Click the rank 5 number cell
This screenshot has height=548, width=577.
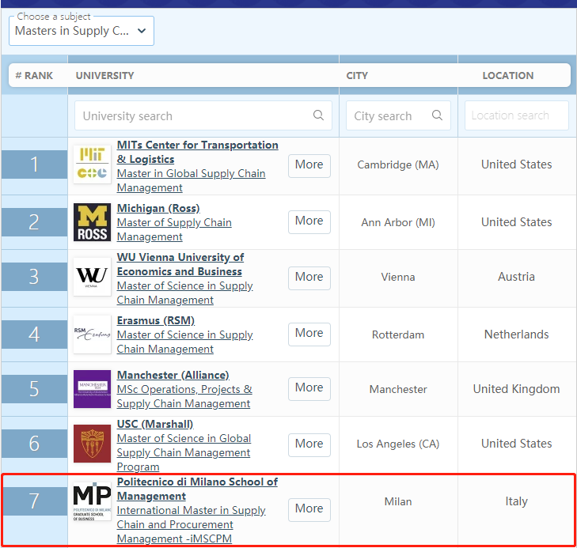(x=34, y=389)
